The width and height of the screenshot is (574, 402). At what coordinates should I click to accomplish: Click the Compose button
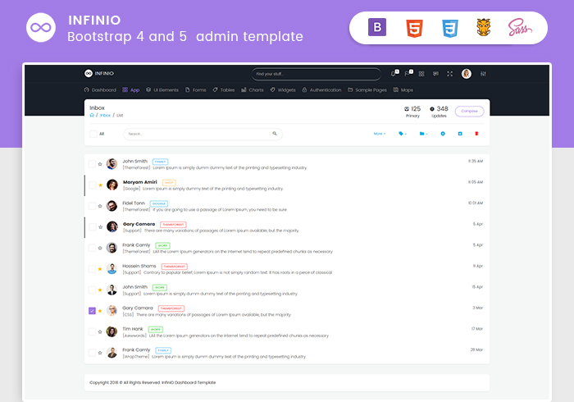tap(469, 111)
